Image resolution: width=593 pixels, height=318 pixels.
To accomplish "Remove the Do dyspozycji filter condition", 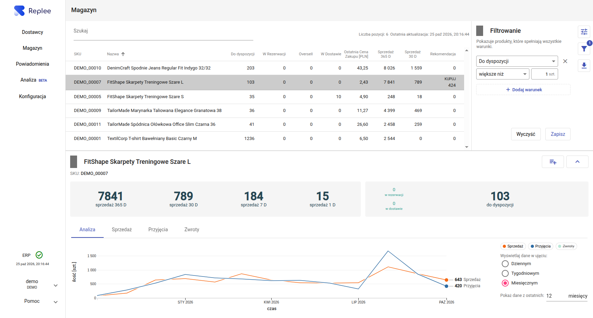I will pos(565,61).
